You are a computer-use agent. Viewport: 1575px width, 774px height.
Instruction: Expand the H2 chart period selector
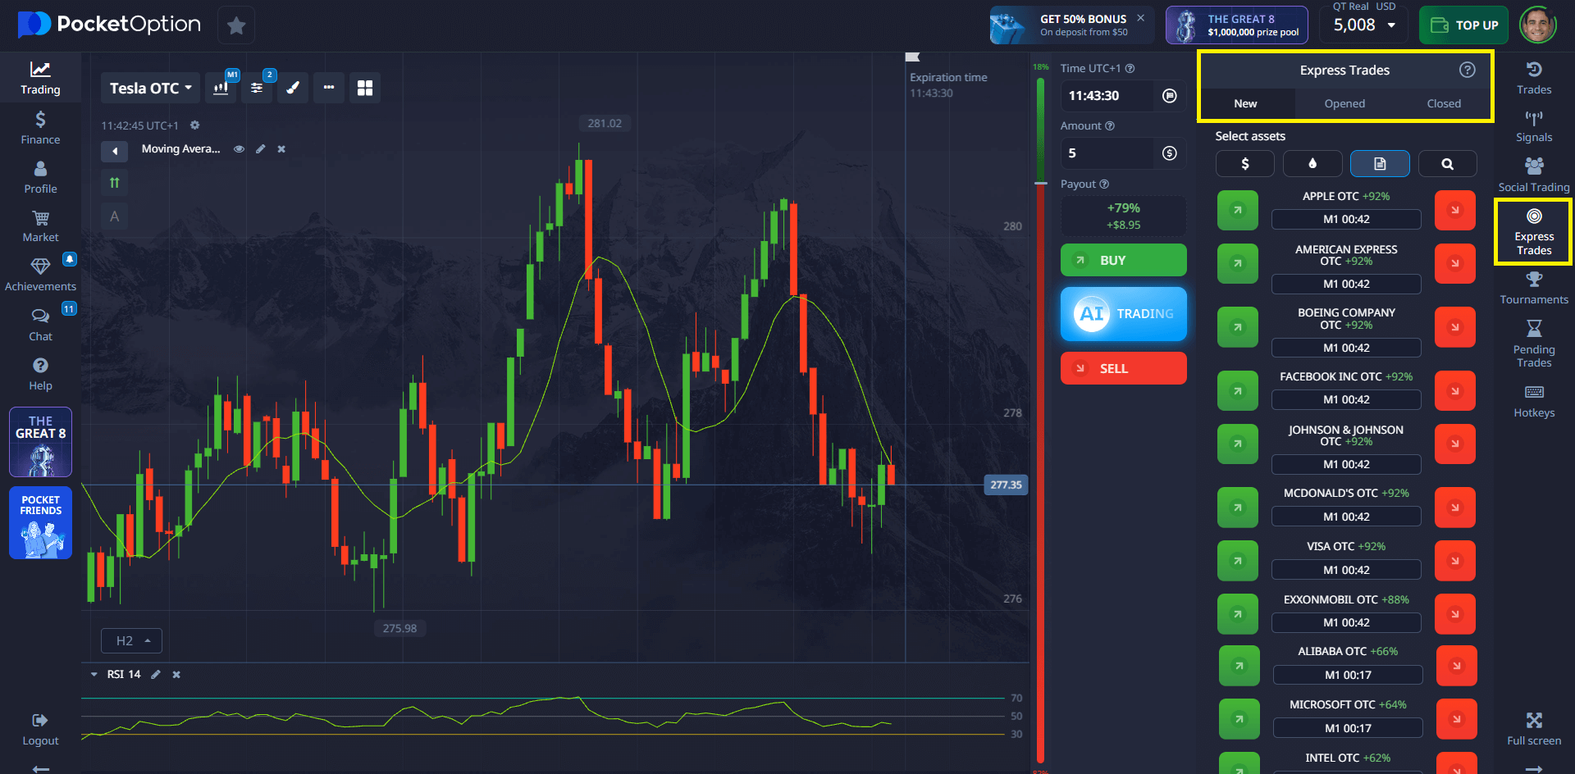tap(131, 641)
